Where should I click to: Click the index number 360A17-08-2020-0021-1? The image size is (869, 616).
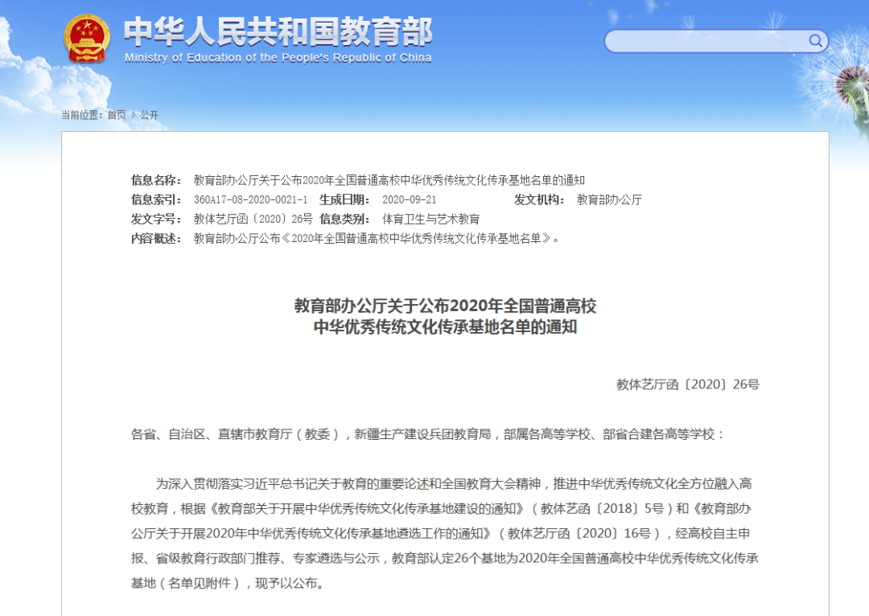coord(250,199)
